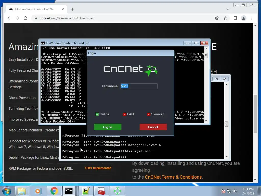Switch to cmd.exe taskbar icon
The height and width of the screenshot is (196, 261).
[x=69, y=191]
